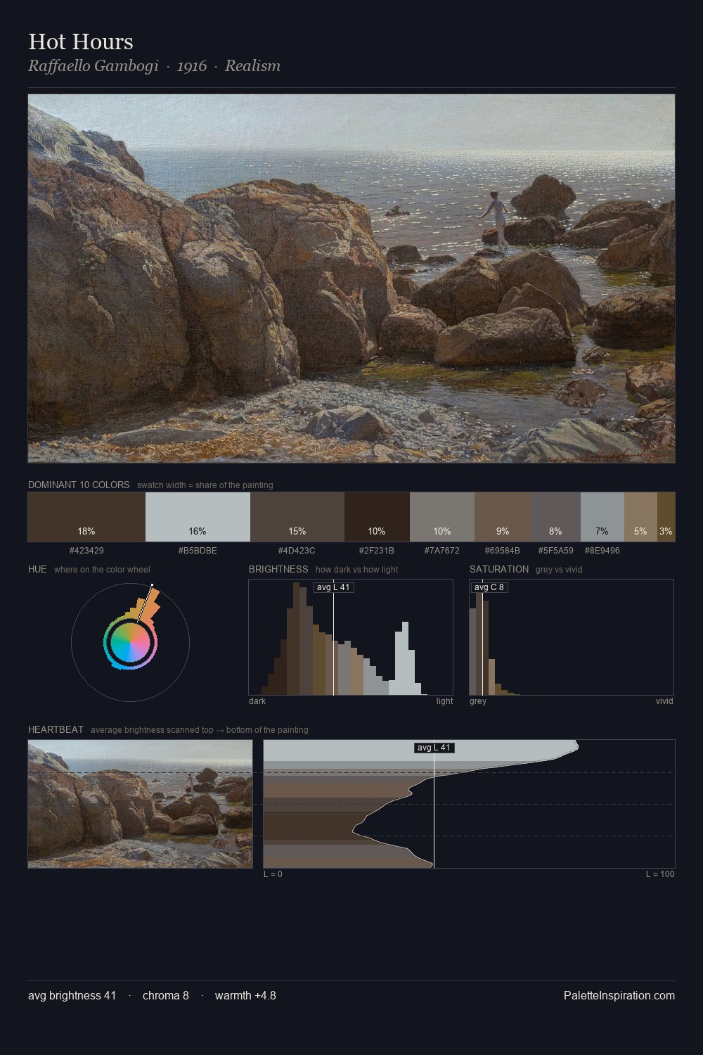Click the Hot Hours title
This screenshot has height=1055, width=703.
click(x=81, y=41)
